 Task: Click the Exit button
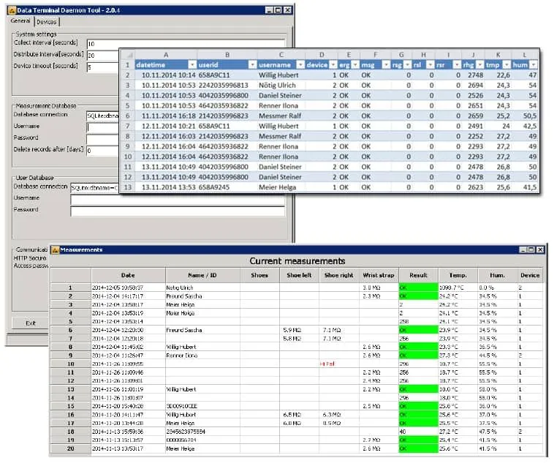click(x=31, y=323)
